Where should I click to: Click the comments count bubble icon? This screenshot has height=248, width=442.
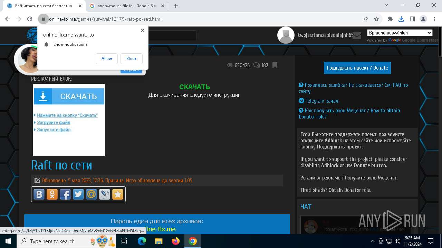click(257, 65)
